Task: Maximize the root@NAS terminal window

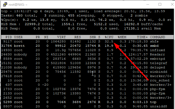Action: point(160,5)
